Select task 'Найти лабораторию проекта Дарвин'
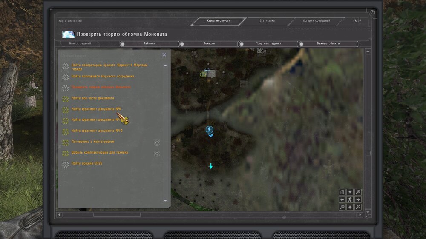This screenshot has height=239, width=426. [109, 67]
